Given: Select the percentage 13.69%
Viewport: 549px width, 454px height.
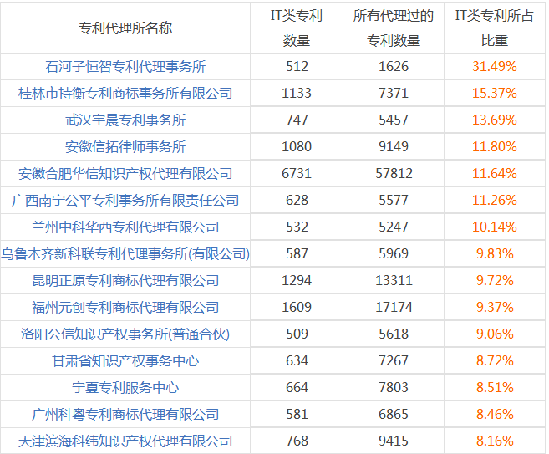Looking at the screenshot, I should [x=495, y=120].
